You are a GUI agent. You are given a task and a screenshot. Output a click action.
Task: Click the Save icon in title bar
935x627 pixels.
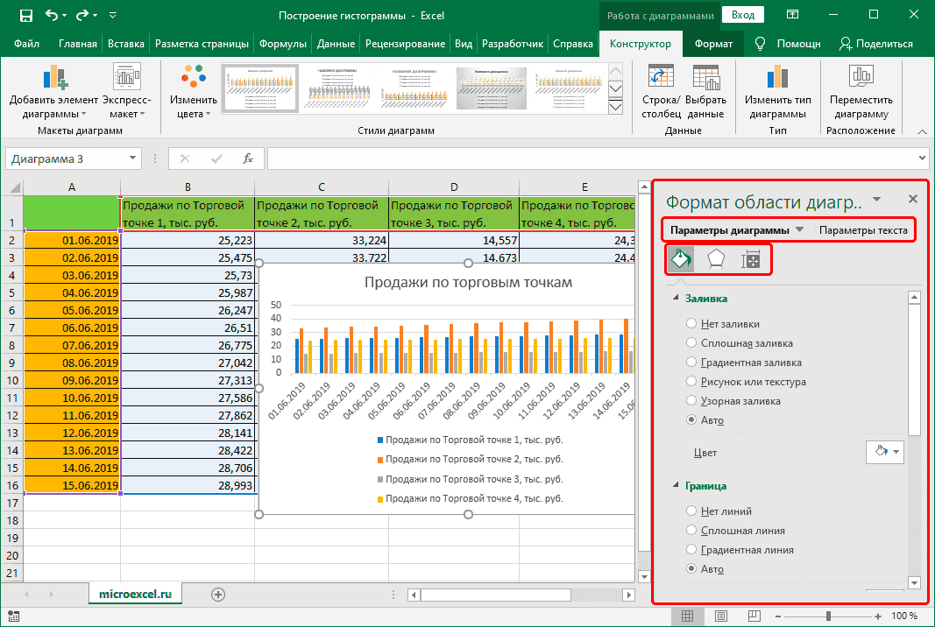[x=25, y=16]
